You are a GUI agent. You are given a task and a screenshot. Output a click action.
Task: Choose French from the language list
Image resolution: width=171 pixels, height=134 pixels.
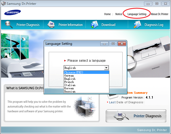point(86,82)
